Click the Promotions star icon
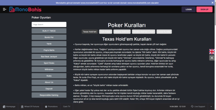216x110 pixels. [46, 107]
